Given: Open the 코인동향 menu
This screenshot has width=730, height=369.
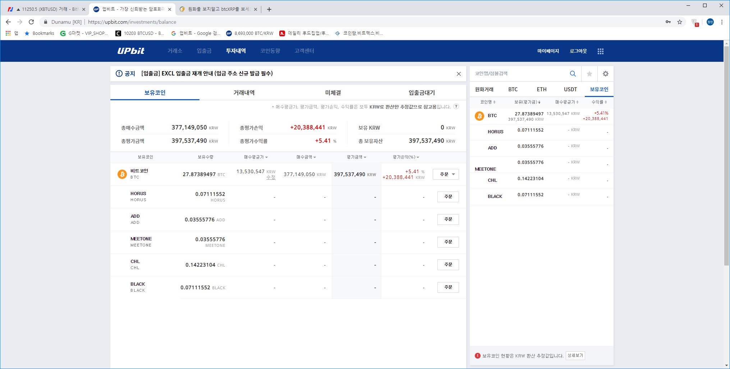Looking at the screenshot, I should (270, 51).
